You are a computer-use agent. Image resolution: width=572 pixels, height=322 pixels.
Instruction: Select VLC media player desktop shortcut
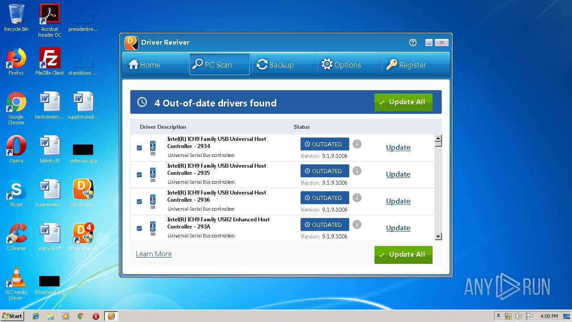pyautogui.click(x=16, y=284)
